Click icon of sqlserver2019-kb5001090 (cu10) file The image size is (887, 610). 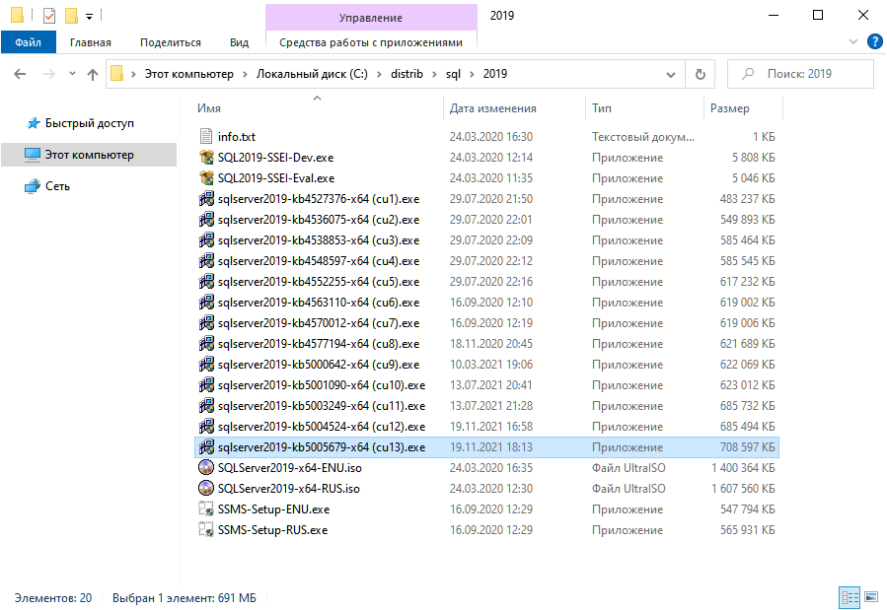coord(206,384)
